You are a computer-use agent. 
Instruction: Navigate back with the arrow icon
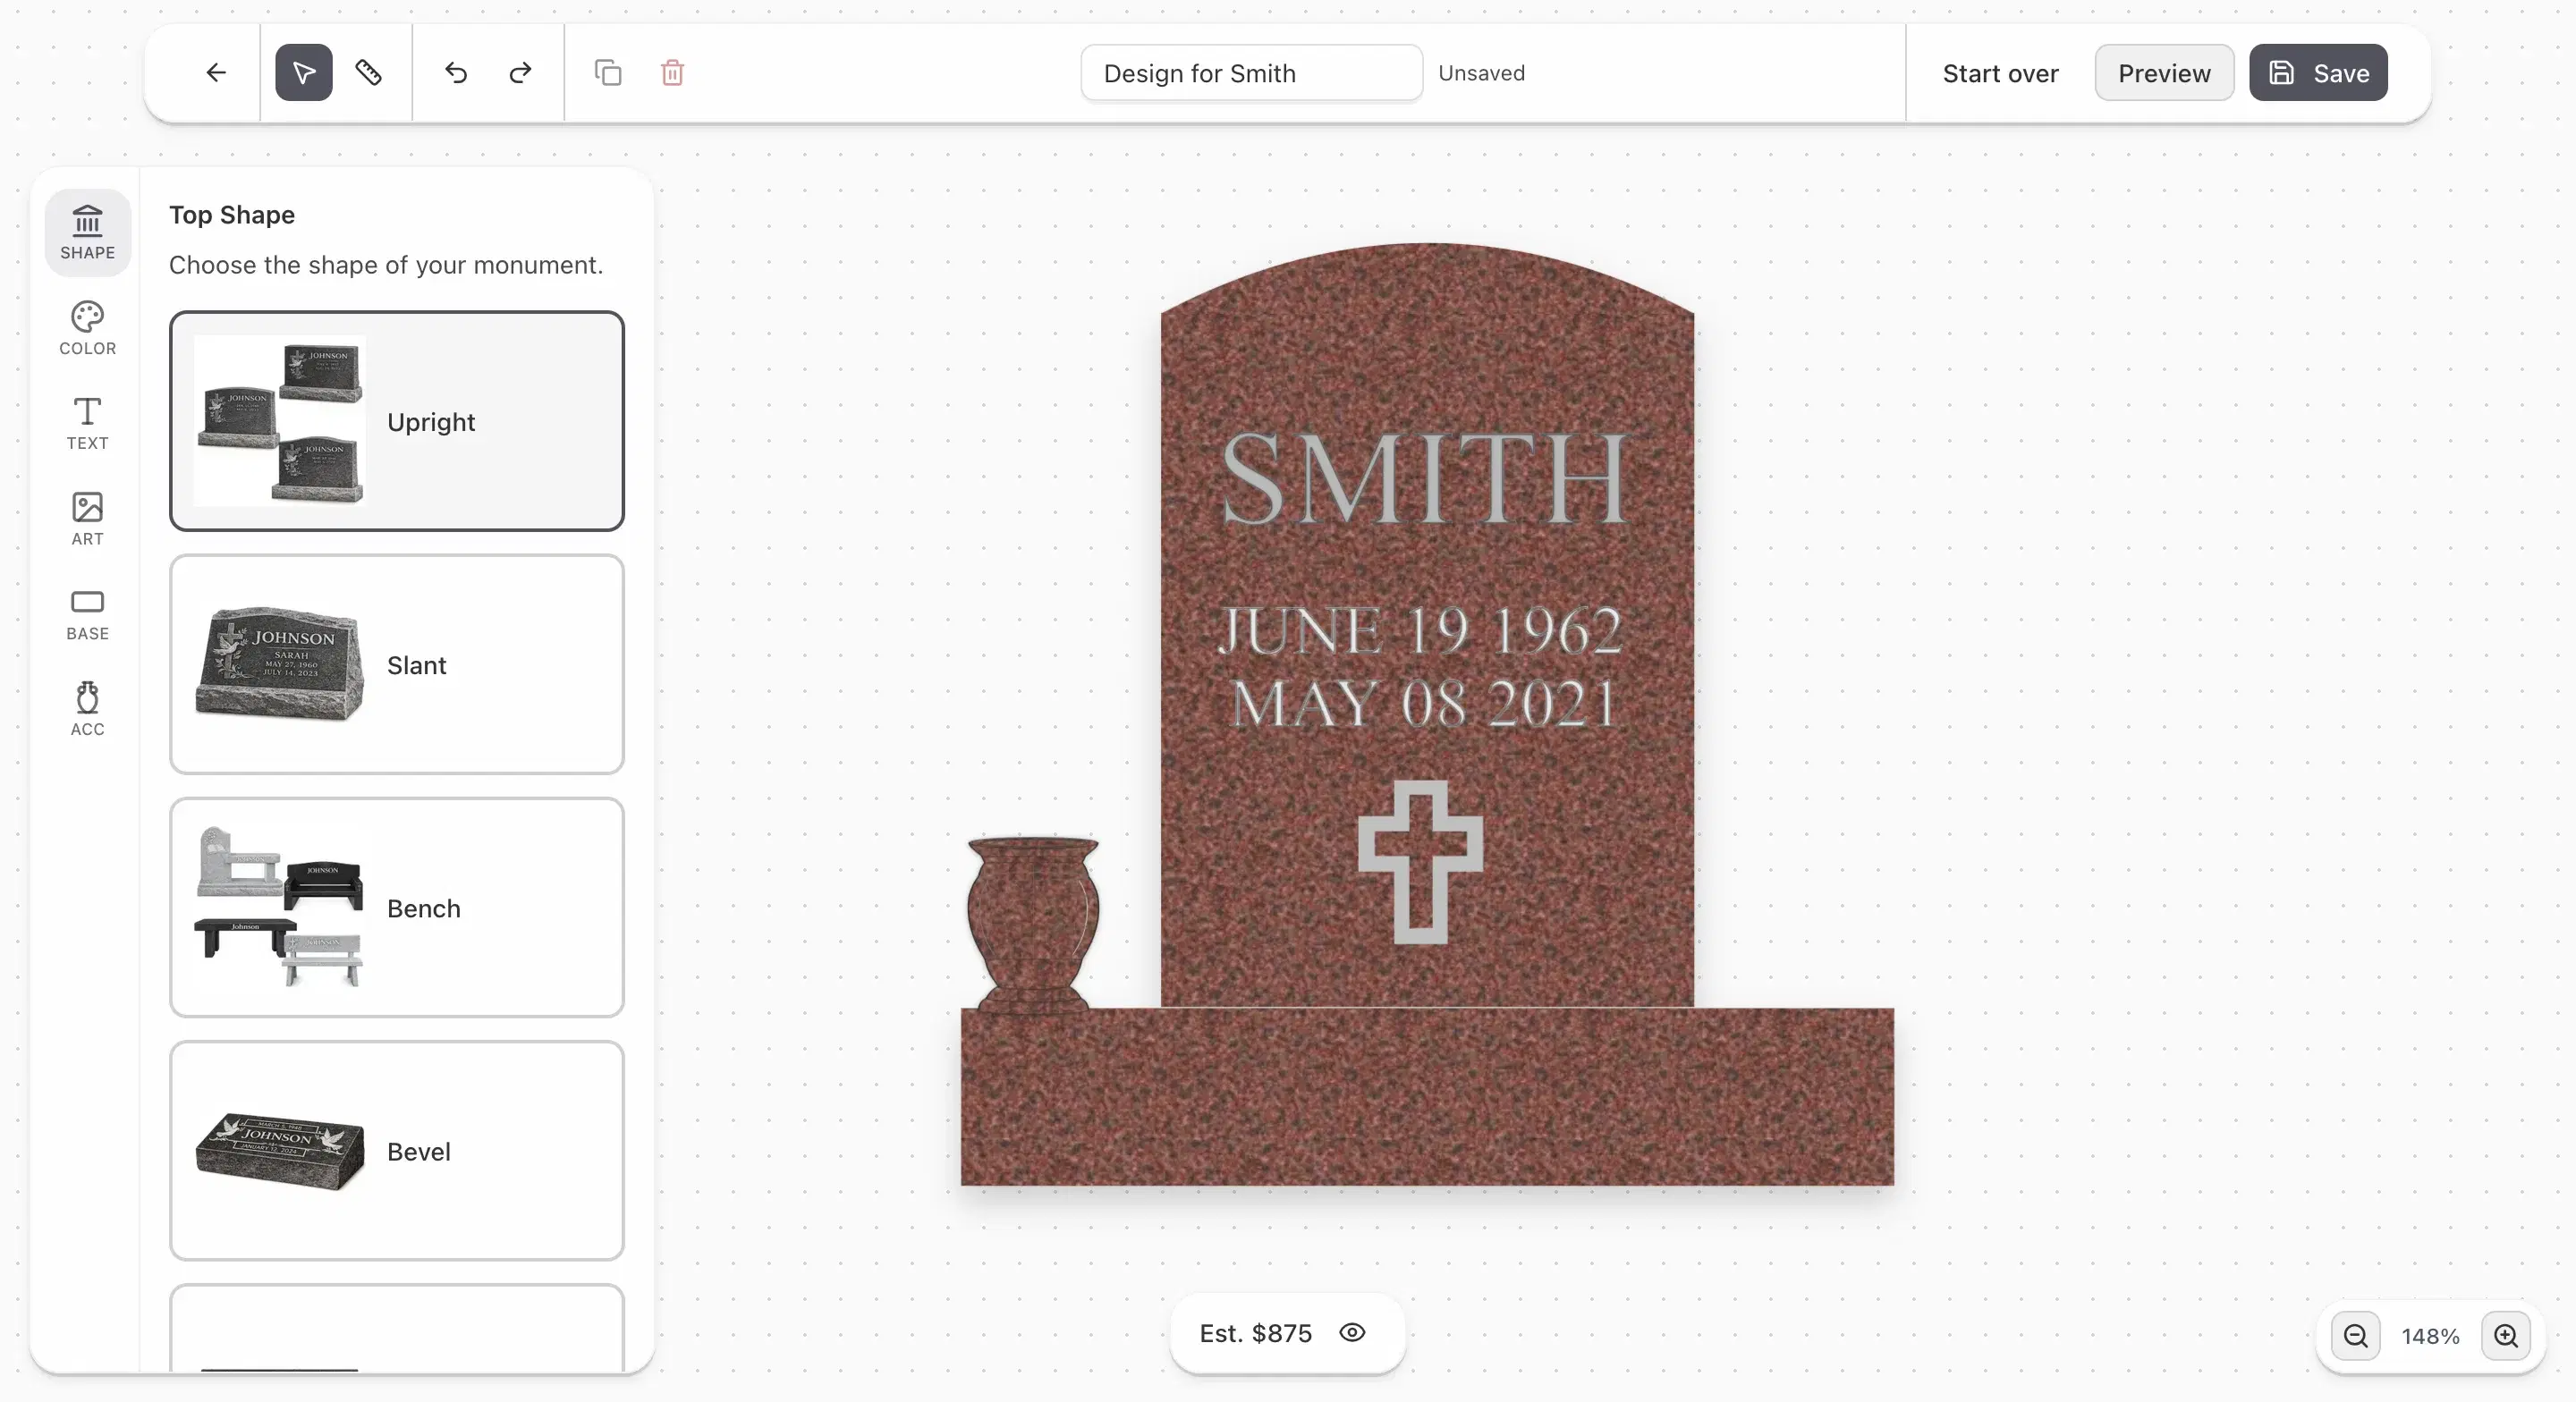pyautogui.click(x=215, y=72)
